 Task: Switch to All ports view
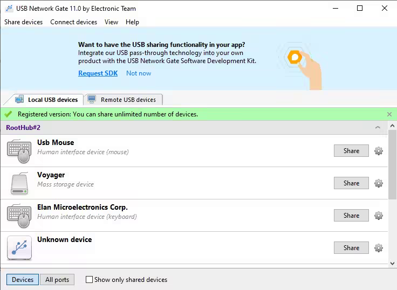point(57,280)
